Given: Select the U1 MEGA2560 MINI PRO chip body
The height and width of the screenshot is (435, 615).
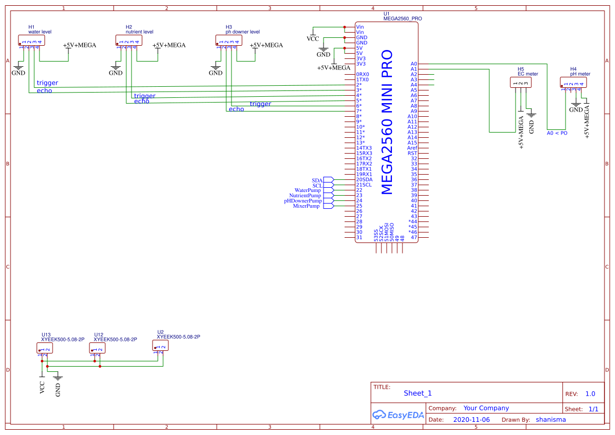Looking at the screenshot, I should (387, 131).
